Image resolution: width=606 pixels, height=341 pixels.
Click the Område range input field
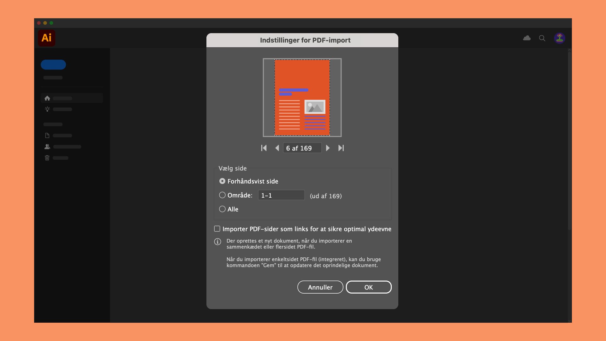click(x=281, y=195)
